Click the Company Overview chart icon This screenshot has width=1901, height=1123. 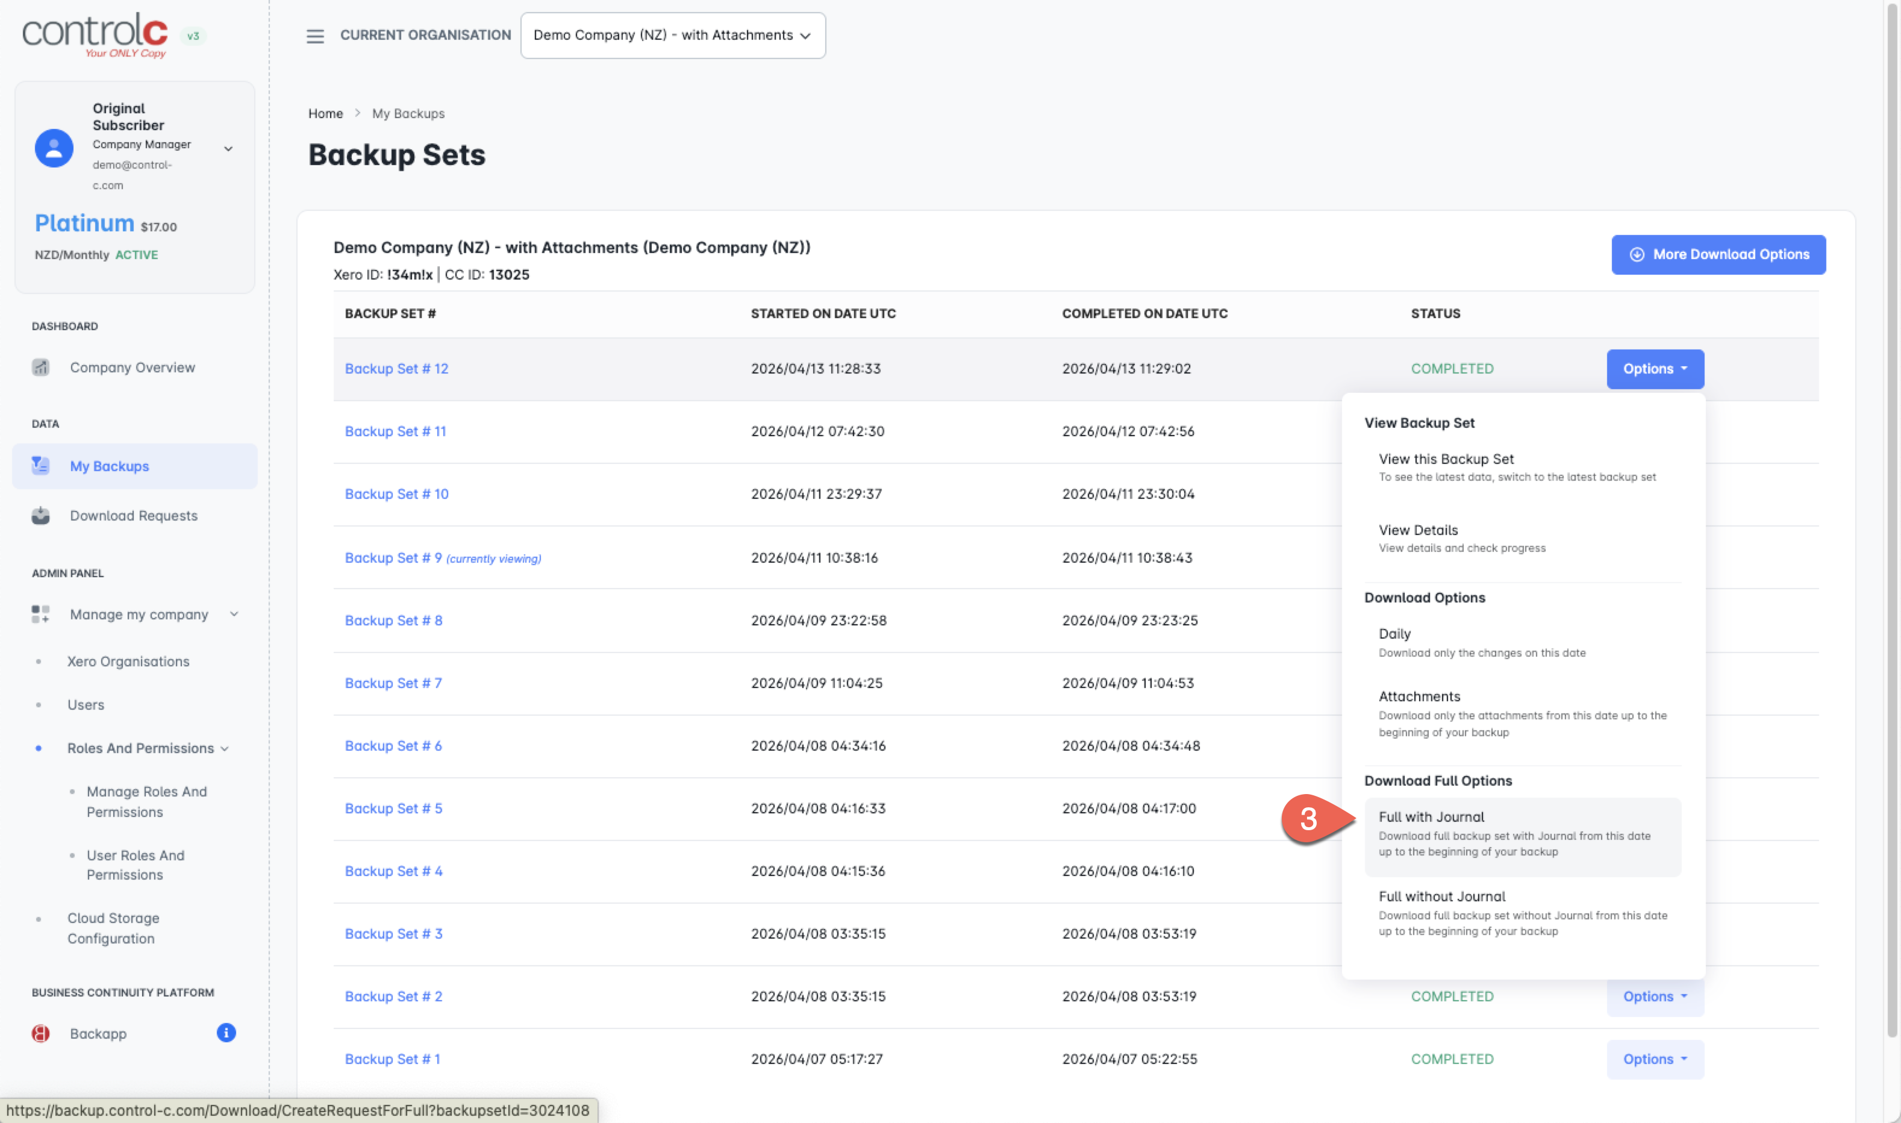click(41, 367)
